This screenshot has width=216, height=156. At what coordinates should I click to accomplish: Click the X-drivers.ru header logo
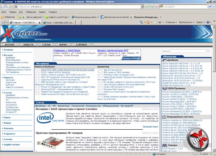coord(25,33)
